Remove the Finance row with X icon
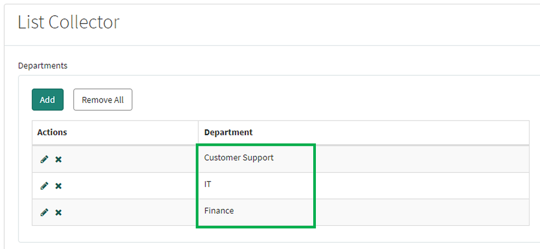This screenshot has height=249, width=540. pos(59,212)
